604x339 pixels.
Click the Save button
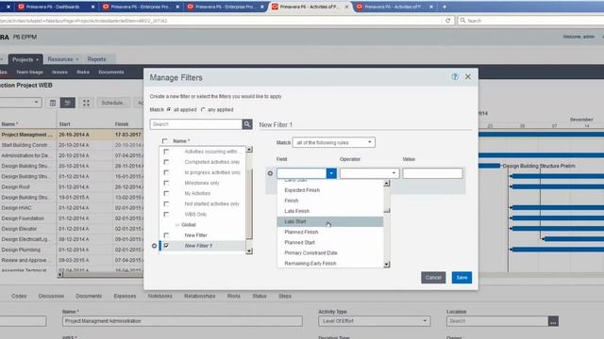(461, 278)
